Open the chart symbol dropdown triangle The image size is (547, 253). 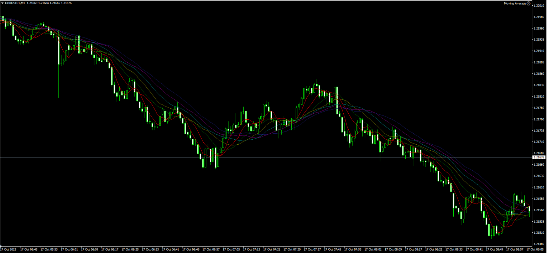tap(3, 3)
